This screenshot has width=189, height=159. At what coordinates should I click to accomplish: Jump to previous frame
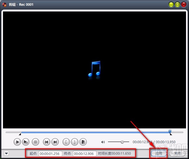click(x=47, y=142)
